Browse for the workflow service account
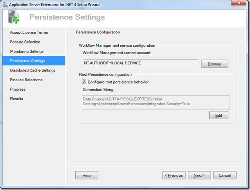This screenshot has height=190, width=250. [214, 64]
